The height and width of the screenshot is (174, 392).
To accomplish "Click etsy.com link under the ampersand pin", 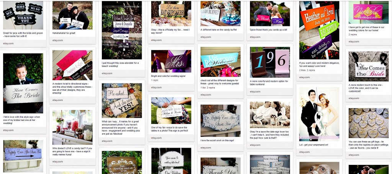I will coord(304,152).
